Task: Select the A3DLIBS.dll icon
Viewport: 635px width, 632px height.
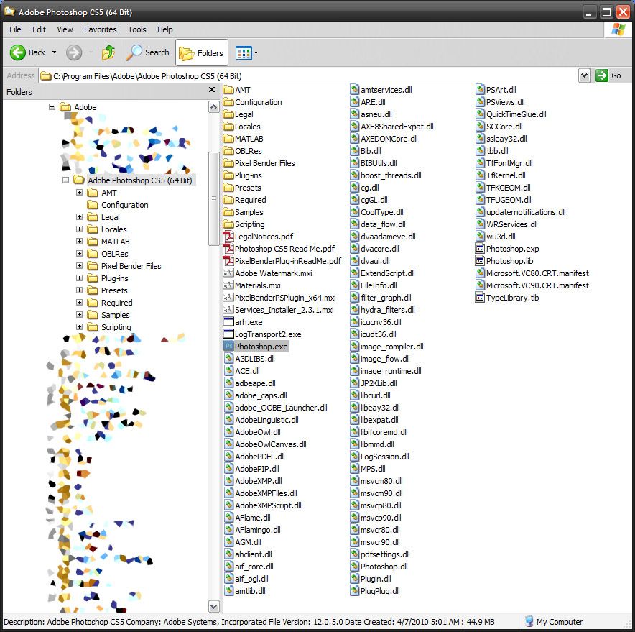Action: (x=230, y=359)
